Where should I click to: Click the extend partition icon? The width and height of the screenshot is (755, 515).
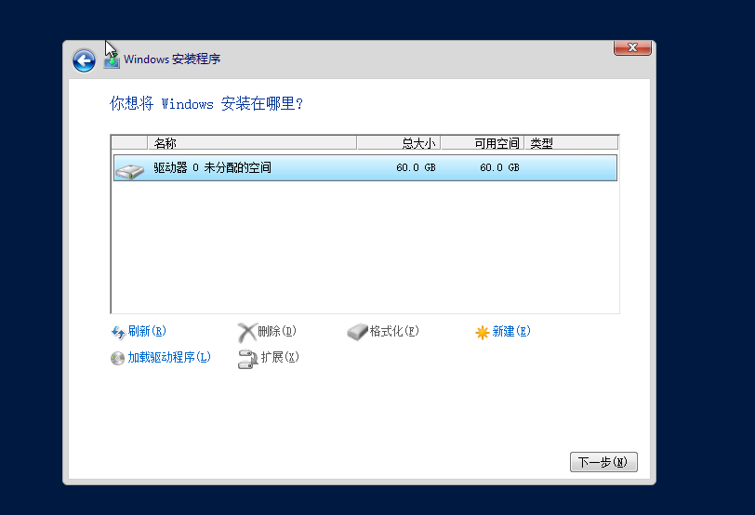(x=248, y=359)
